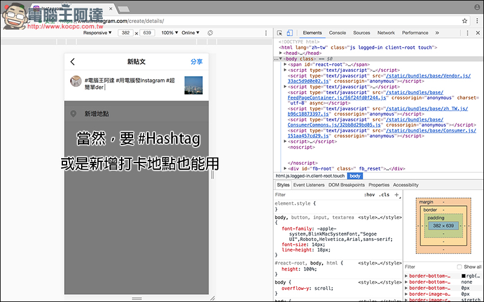Click the overflow-y scroll declaration
This screenshot has height=302, width=484.
point(307,289)
